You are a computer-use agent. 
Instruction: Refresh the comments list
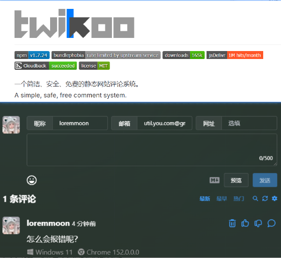click(x=265, y=199)
